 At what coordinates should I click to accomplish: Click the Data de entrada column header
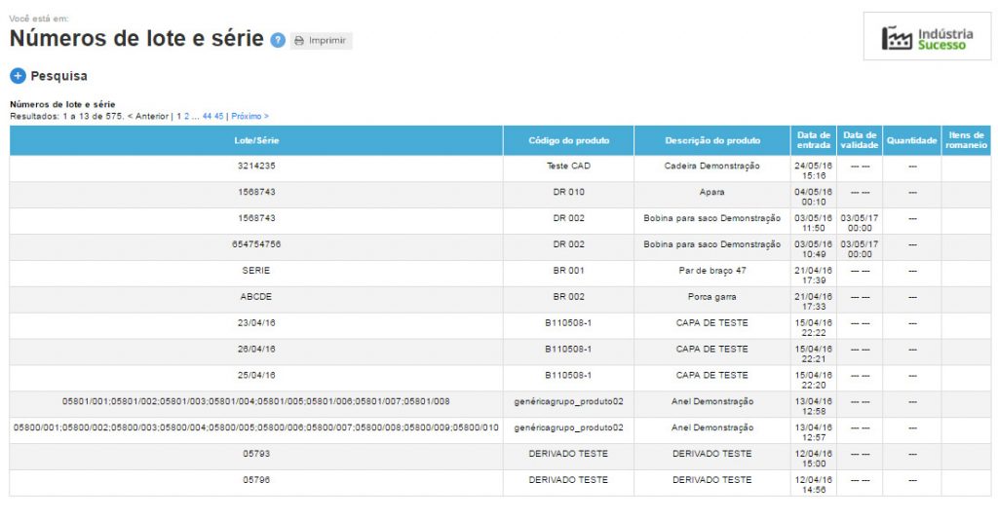(813, 141)
